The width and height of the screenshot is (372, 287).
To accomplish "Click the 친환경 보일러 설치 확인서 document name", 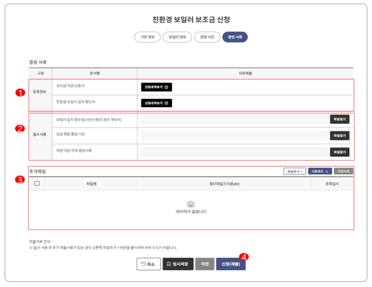I will (x=75, y=102).
